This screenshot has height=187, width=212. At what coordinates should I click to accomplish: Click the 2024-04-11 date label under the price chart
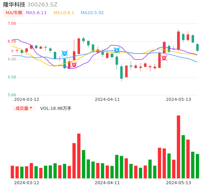[x=107, y=99]
